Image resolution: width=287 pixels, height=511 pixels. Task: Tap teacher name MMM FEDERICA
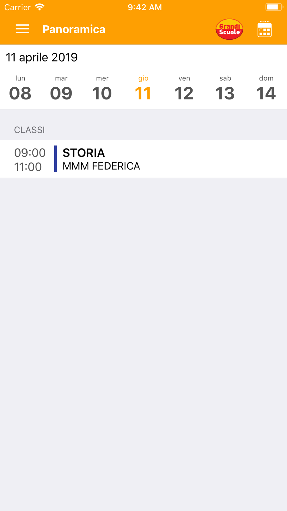coord(101,166)
